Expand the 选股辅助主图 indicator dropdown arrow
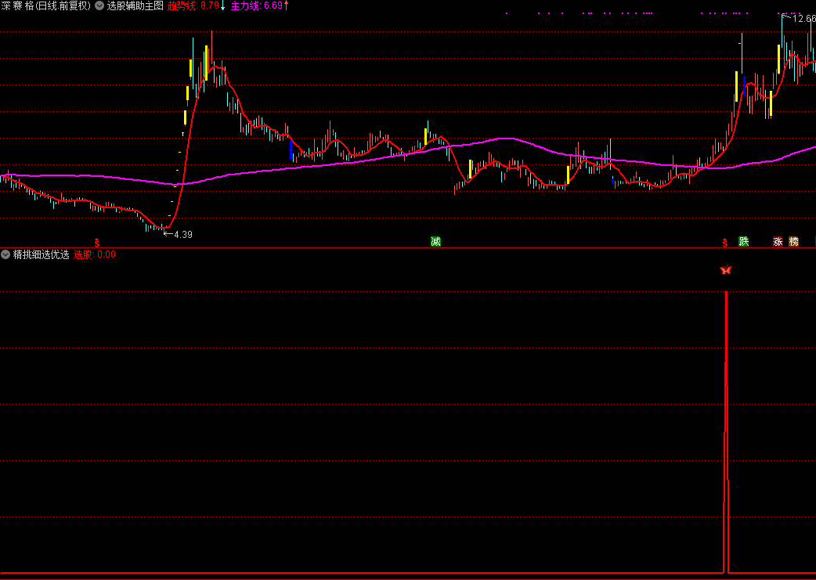 (99, 5)
